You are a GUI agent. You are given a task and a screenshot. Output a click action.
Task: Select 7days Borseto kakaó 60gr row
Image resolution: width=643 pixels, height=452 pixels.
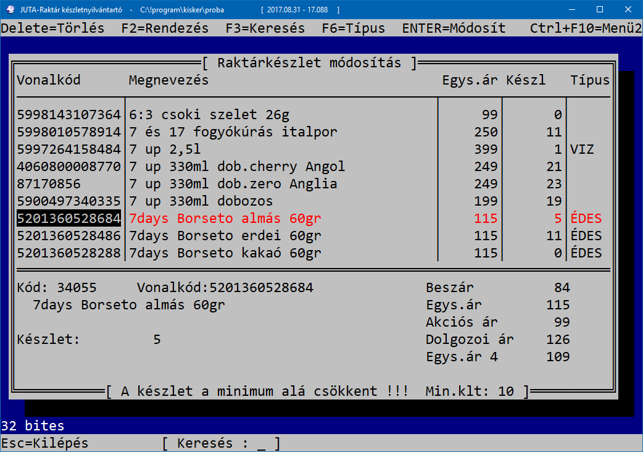[x=225, y=253]
